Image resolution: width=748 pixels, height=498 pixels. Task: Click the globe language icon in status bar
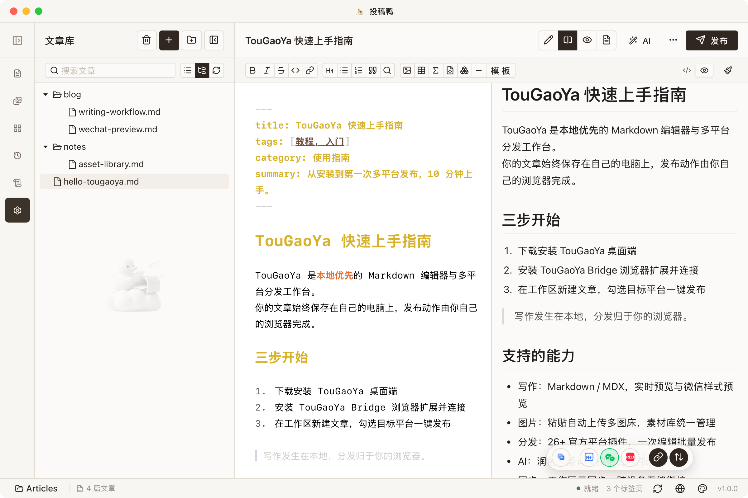pos(680,488)
